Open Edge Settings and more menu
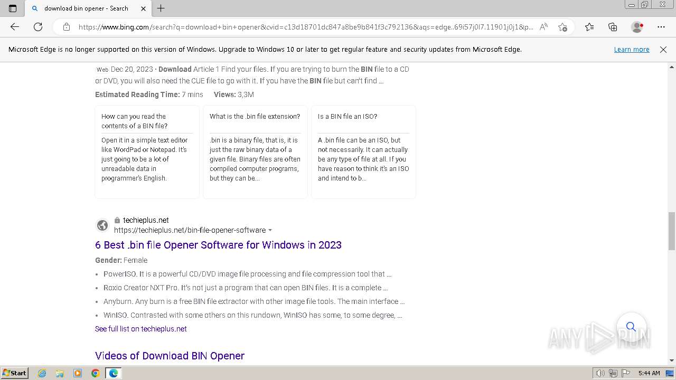The width and height of the screenshot is (676, 380). (661, 27)
